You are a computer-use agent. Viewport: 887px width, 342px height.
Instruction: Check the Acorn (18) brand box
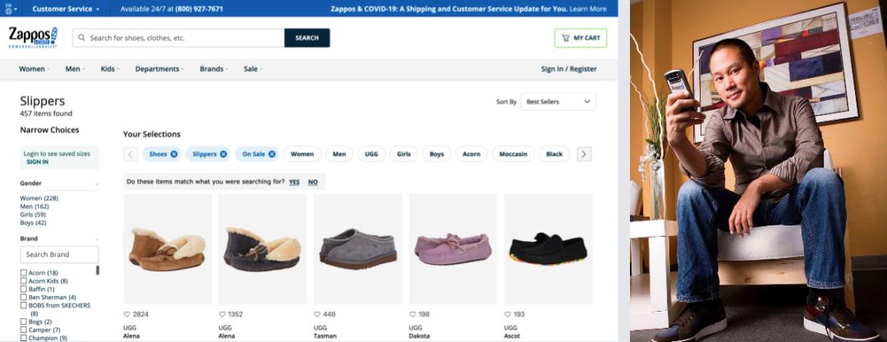(x=23, y=273)
